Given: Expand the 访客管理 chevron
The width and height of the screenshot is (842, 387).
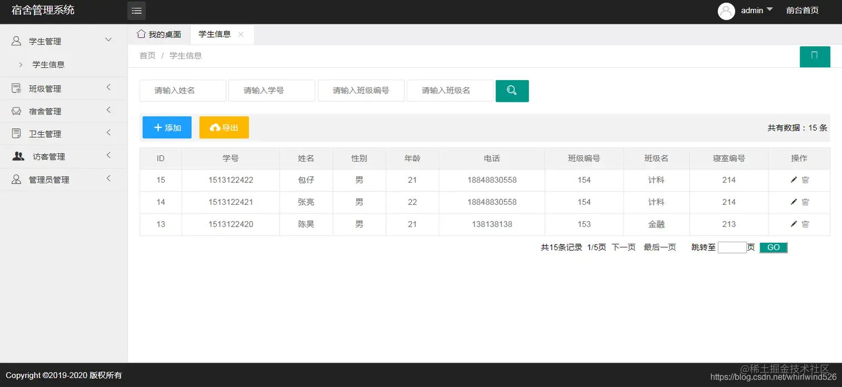Looking at the screenshot, I should click(109, 155).
